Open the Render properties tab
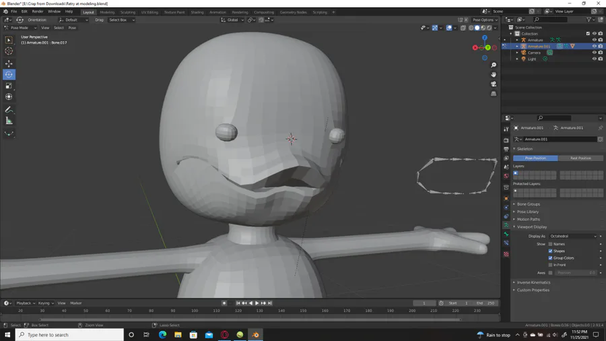The height and width of the screenshot is (341, 606). point(506,140)
